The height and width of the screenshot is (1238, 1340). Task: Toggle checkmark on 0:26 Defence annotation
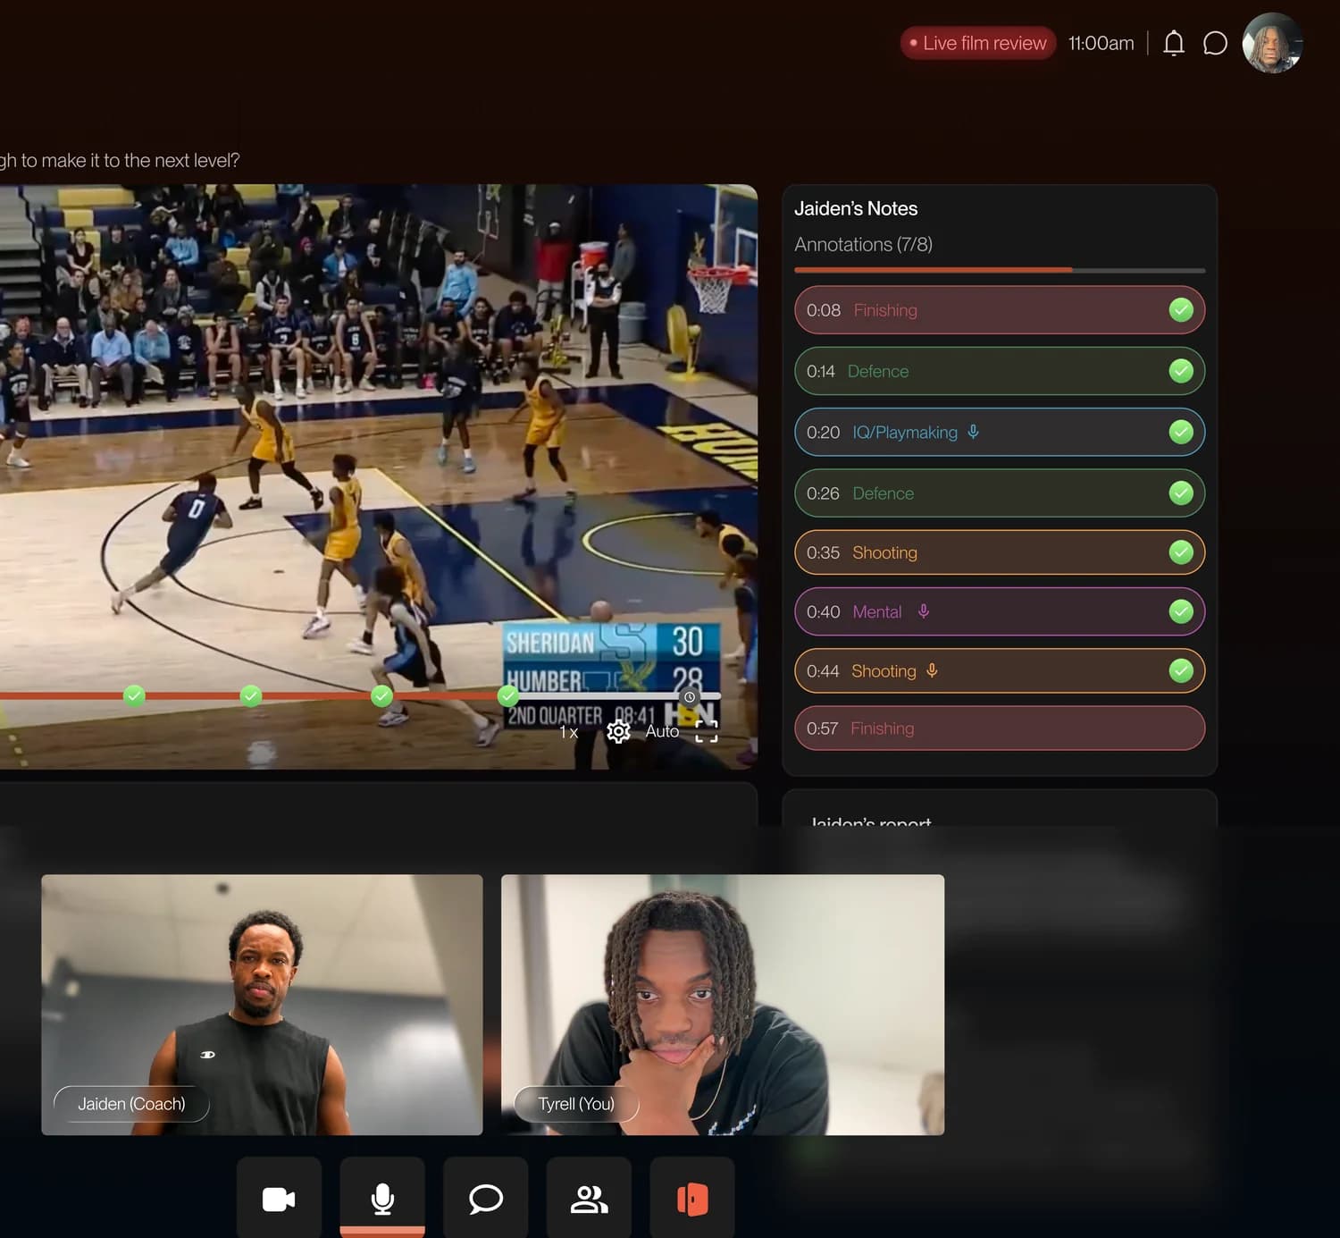tap(1181, 493)
